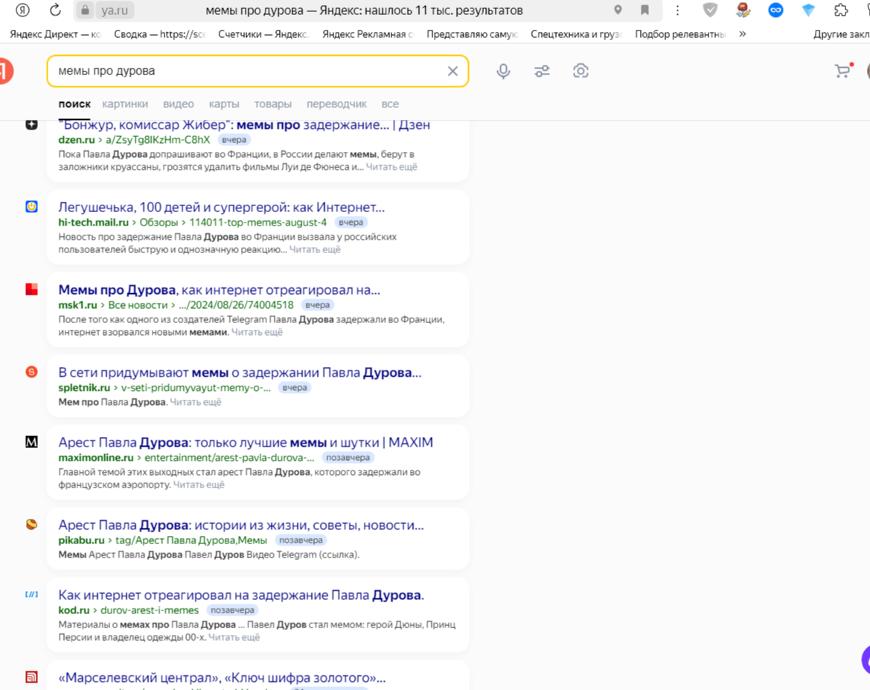Switch to the 'видео' search tab

coord(178,103)
